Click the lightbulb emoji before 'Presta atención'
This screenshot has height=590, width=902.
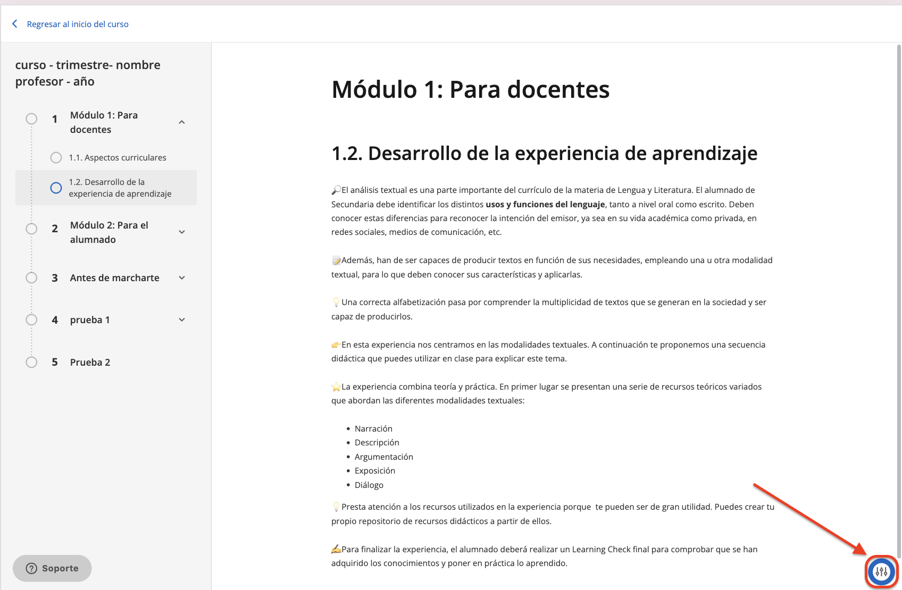[x=336, y=507]
